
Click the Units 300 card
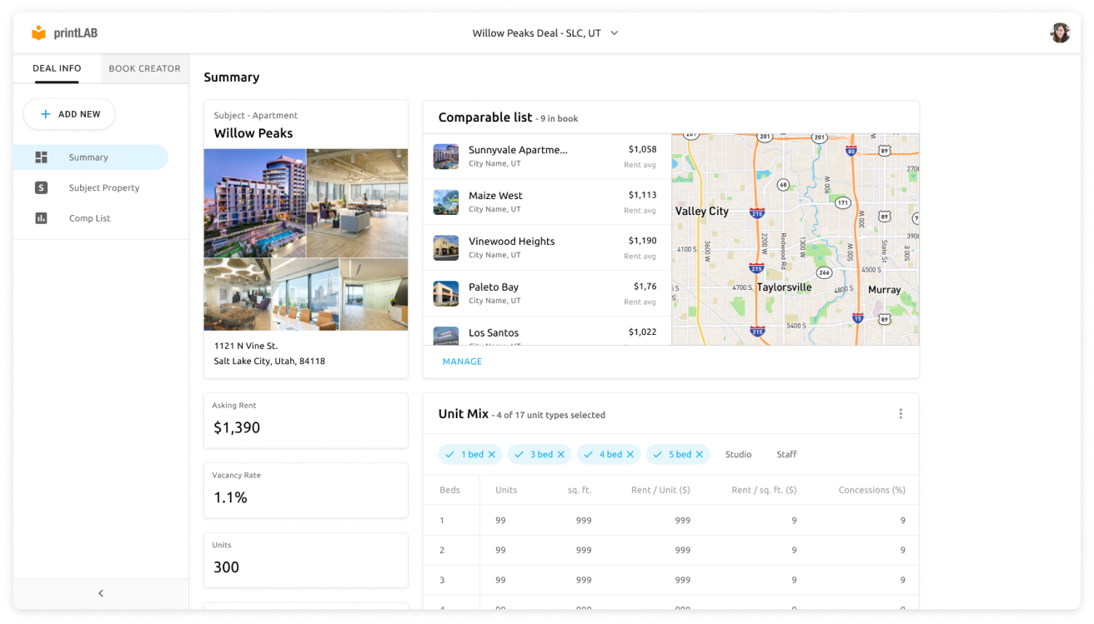click(306, 561)
